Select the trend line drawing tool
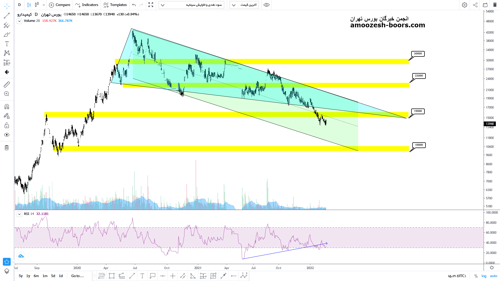500x281 pixels. 7,16
